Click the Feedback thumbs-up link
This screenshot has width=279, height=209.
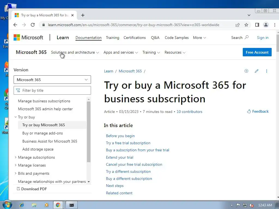[x=258, y=111]
